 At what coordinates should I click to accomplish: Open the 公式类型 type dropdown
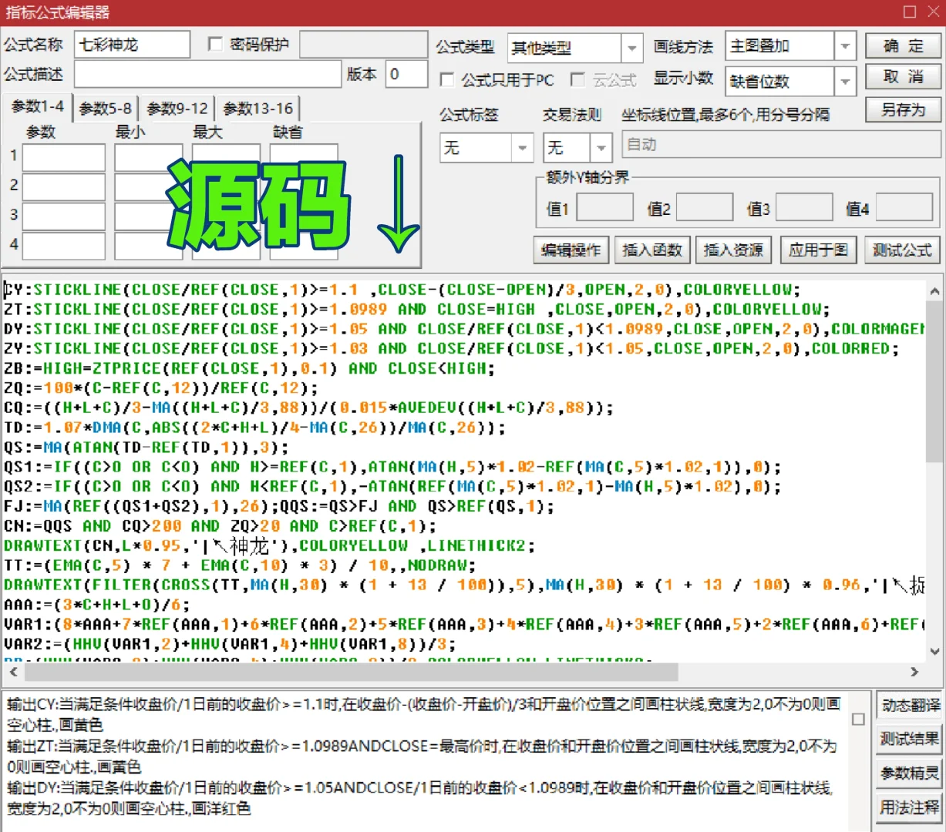(631, 47)
